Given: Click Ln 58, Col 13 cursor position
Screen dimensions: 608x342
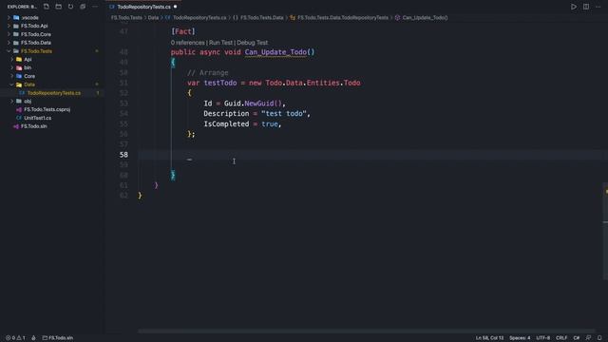Looking at the screenshot, I should pyautogui.click(x=489, y=338).
